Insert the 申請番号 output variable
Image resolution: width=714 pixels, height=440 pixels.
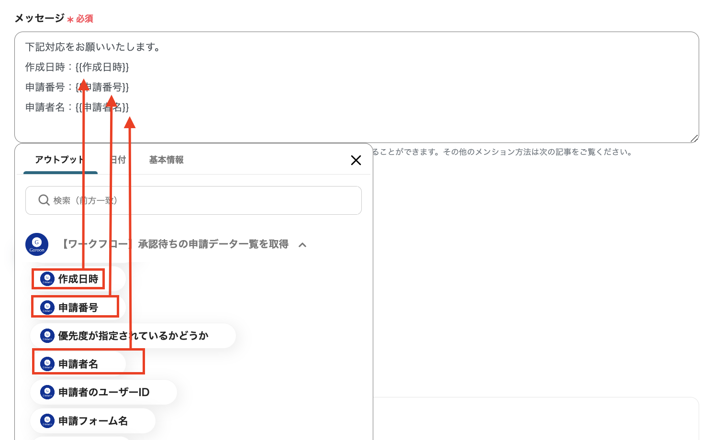point(79,307)
